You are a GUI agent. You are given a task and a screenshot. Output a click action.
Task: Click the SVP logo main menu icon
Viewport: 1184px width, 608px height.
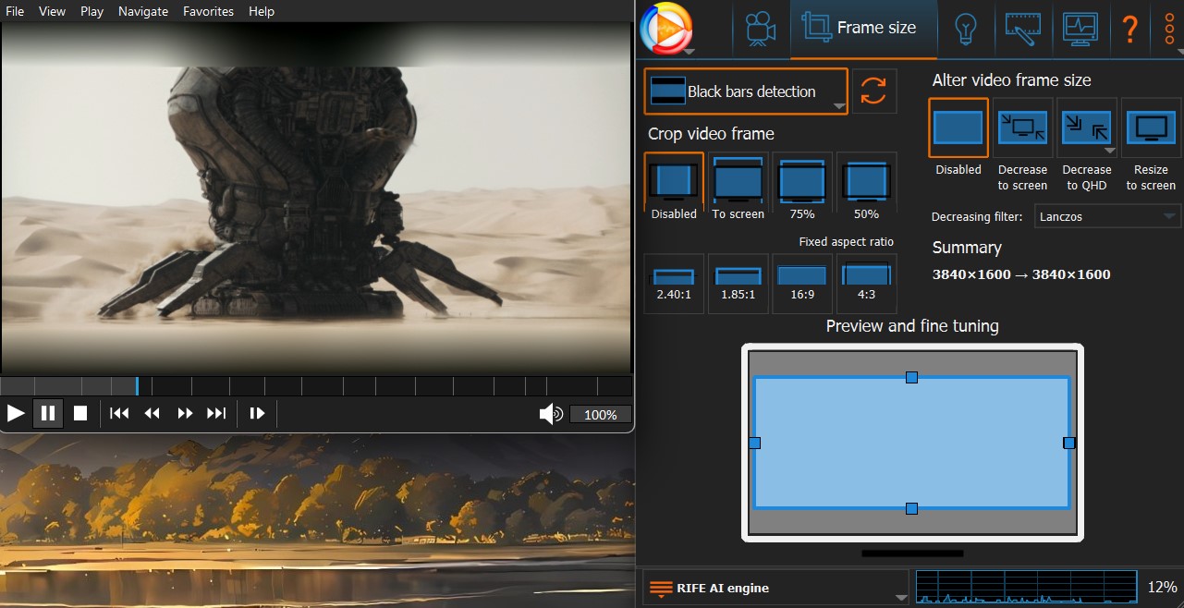tap(665, 29)
